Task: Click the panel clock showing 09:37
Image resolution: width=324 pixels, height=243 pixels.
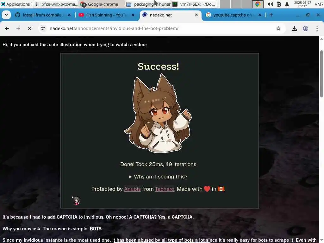Action: pos(302,4)
